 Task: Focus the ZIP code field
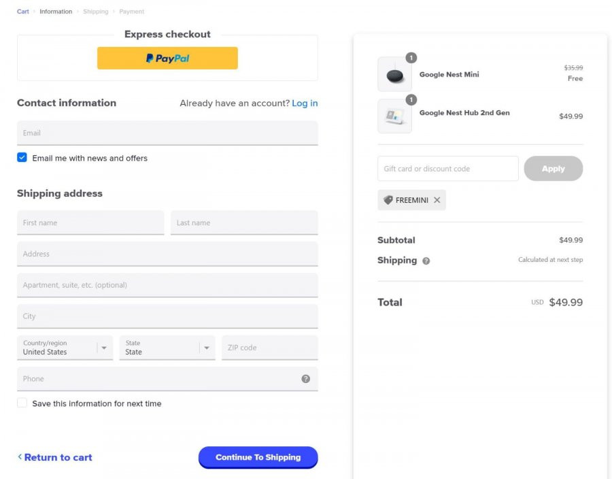pos(270,348)
